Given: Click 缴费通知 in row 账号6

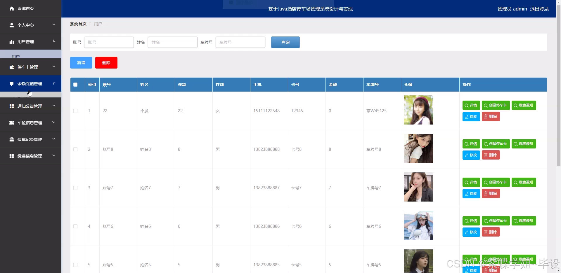Looking at the screenshot, I should tap(524, 221).
